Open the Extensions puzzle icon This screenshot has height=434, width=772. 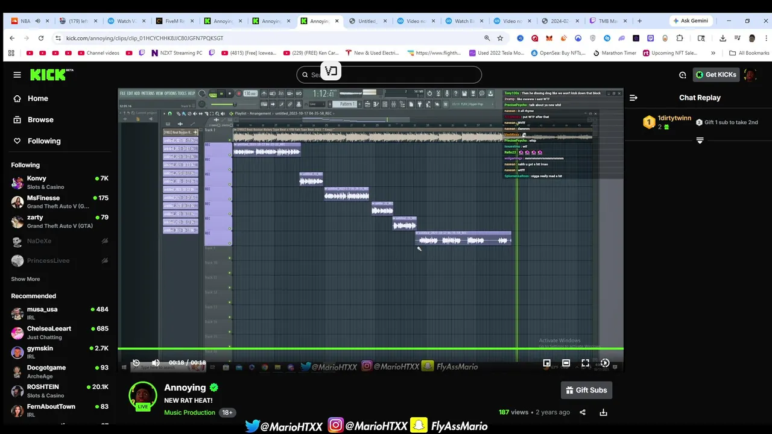click(680, 38)
